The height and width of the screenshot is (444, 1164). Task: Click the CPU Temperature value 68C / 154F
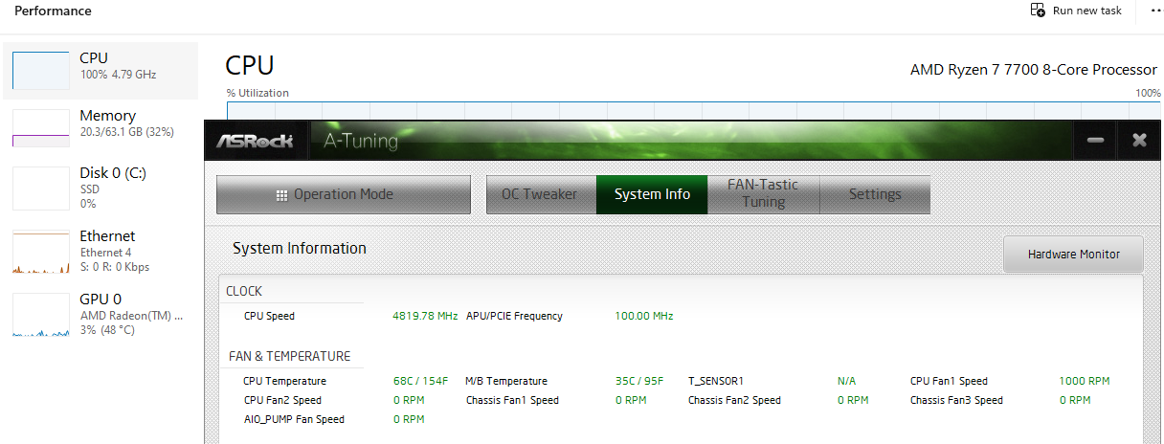421,381
